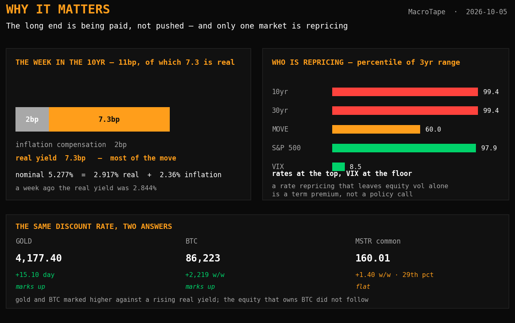Screen dimensions: 515x323
Task: Select the short green VIX percentile bar
Action: (x=338, y=167)
